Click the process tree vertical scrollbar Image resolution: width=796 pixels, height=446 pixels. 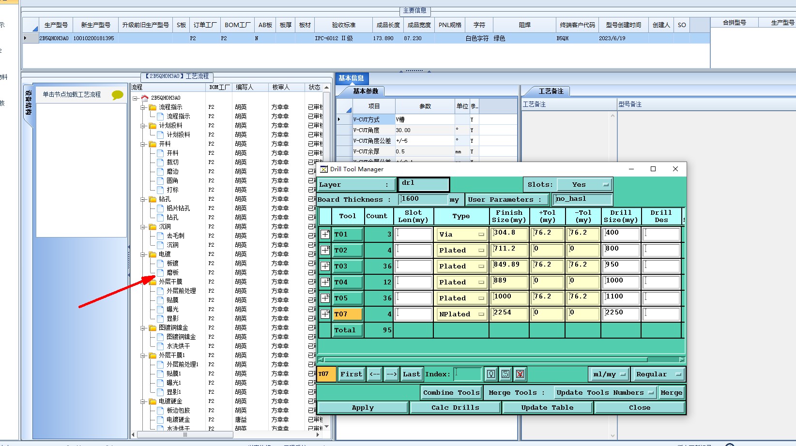tap(327, 256)
